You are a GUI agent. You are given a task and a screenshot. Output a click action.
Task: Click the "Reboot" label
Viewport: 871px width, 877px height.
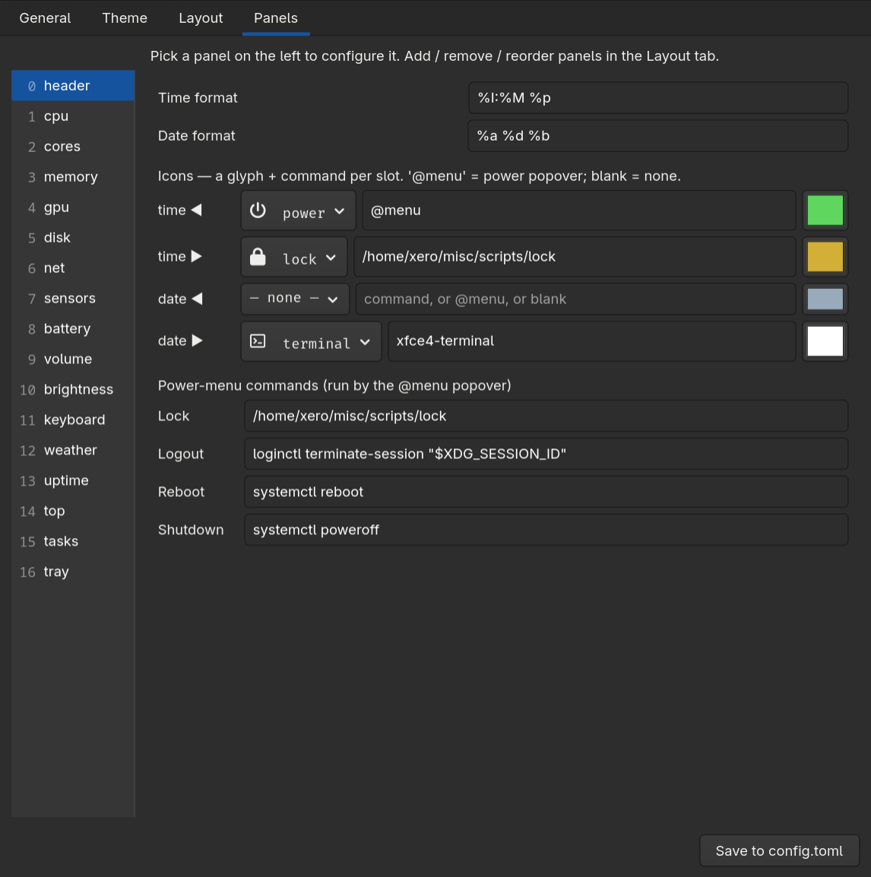(x=181, y=492)
